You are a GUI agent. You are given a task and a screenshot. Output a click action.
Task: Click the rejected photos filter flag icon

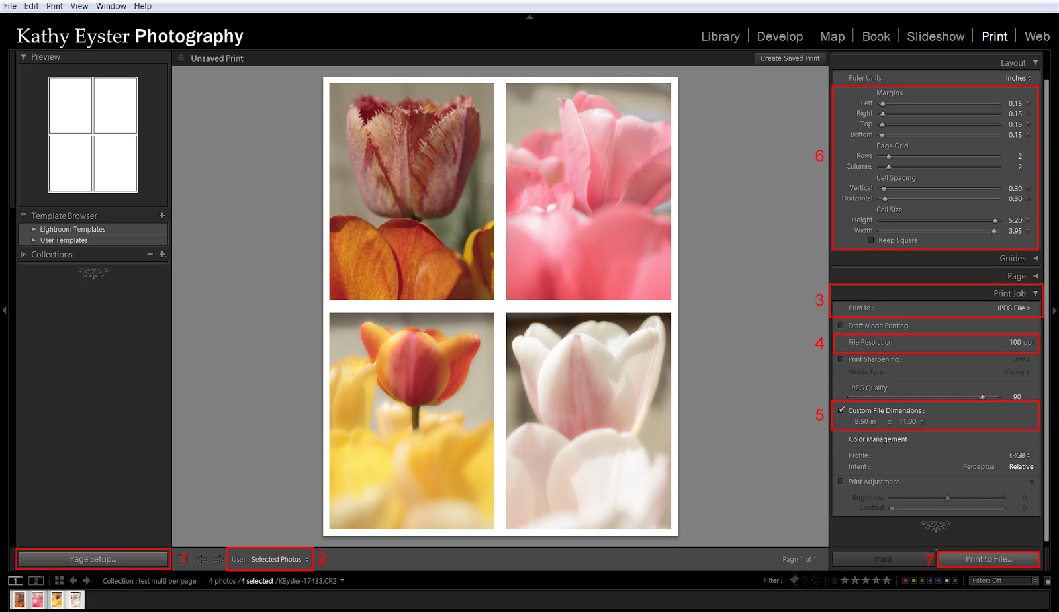pos(815,580)
